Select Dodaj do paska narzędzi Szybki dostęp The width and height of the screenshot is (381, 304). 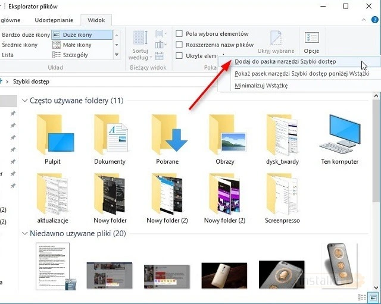[285, 62]
